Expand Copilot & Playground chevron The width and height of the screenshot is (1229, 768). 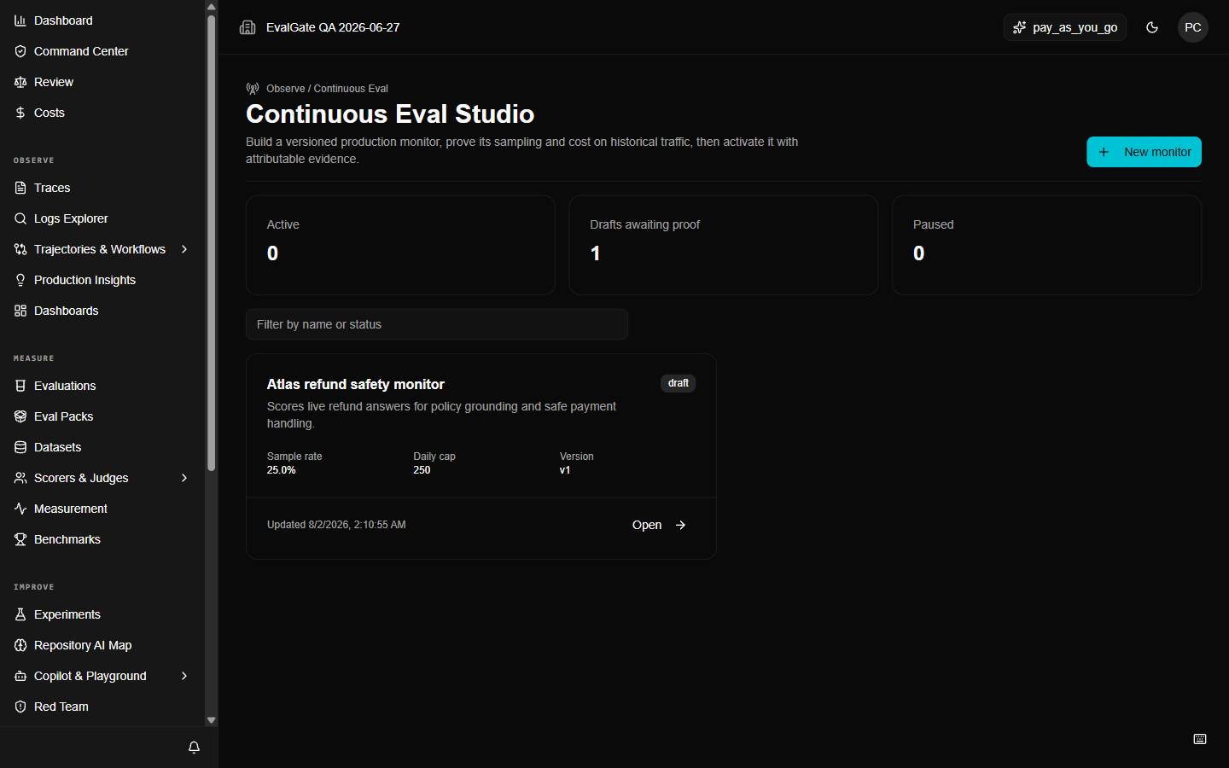click(184, 676)
